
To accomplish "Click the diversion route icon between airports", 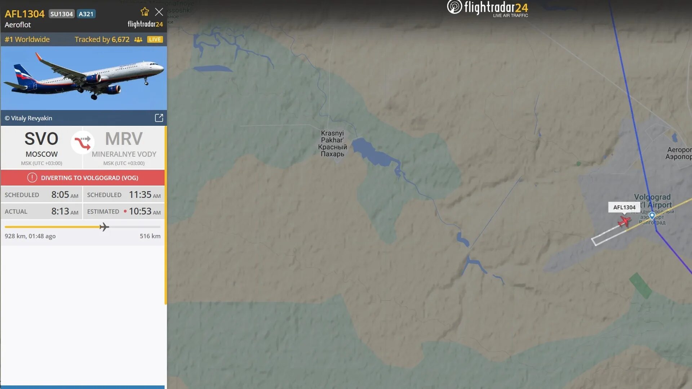I will pos(83,143).
